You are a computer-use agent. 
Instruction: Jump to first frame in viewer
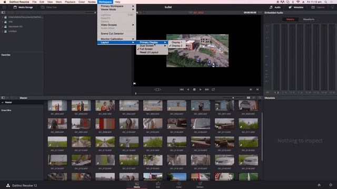[182, 90]
